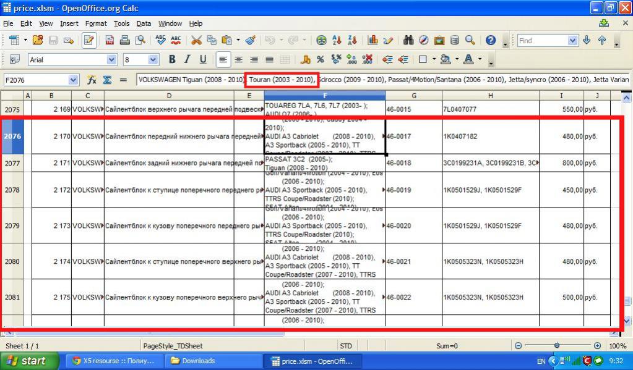Screen dimensions: 633x370
Task: Align text right
Action: coord(254,60)
